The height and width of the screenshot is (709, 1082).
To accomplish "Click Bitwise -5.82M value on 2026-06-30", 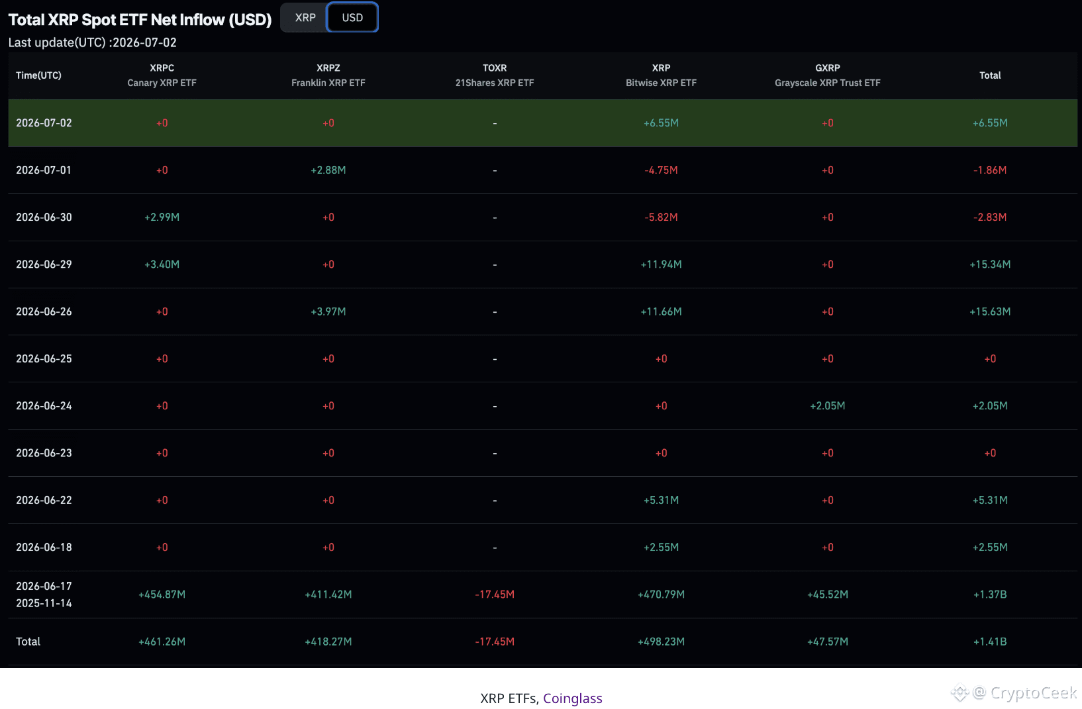I will (x=661, y=217).
